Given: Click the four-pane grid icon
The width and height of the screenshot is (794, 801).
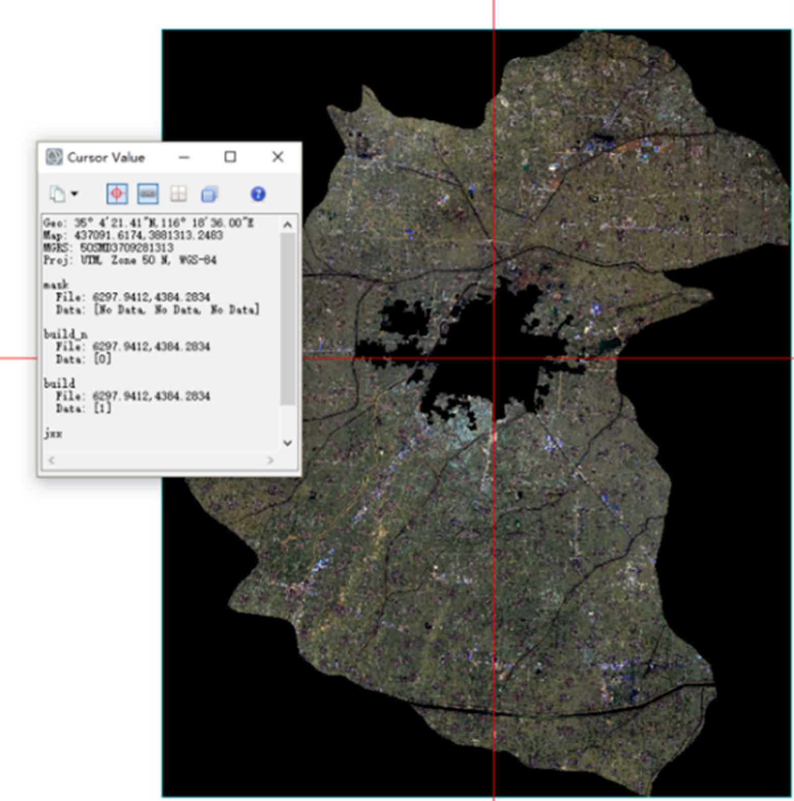Looking at the screenshot, I should click(178, 194).
